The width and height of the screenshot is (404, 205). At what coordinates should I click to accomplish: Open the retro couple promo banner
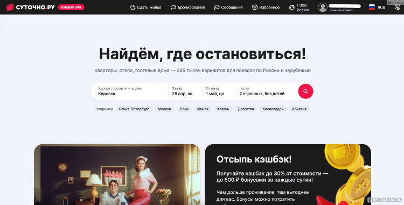click(117, 175)
